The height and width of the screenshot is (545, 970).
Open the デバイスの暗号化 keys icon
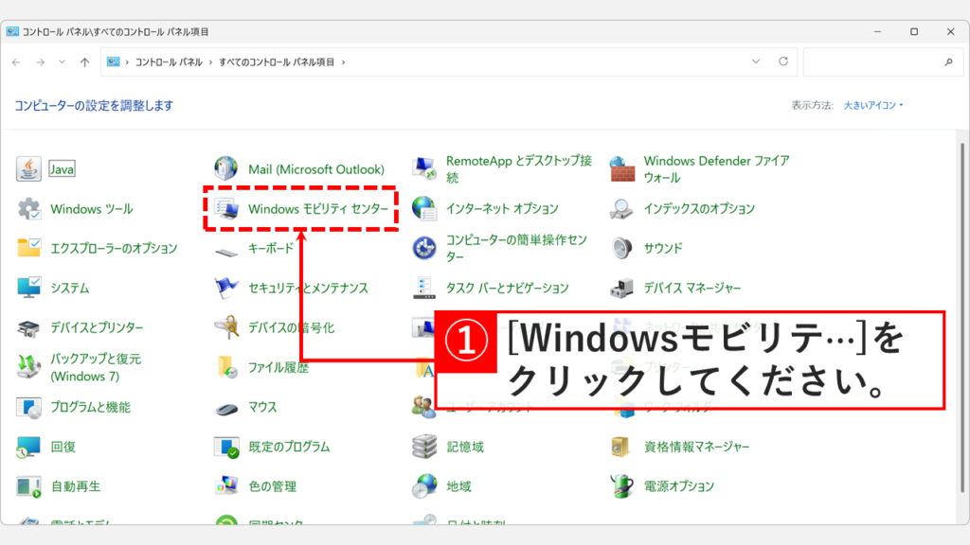226,327
